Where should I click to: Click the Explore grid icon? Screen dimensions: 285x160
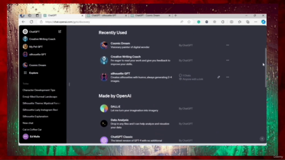coord(25,73)
